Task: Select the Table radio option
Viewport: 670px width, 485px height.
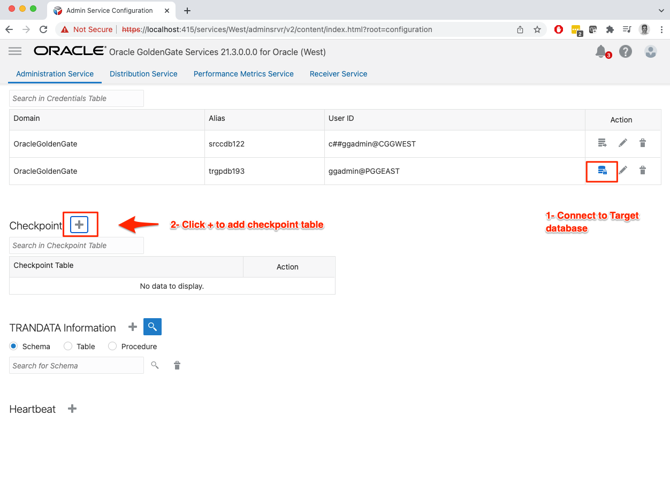Action: [68, 347]
